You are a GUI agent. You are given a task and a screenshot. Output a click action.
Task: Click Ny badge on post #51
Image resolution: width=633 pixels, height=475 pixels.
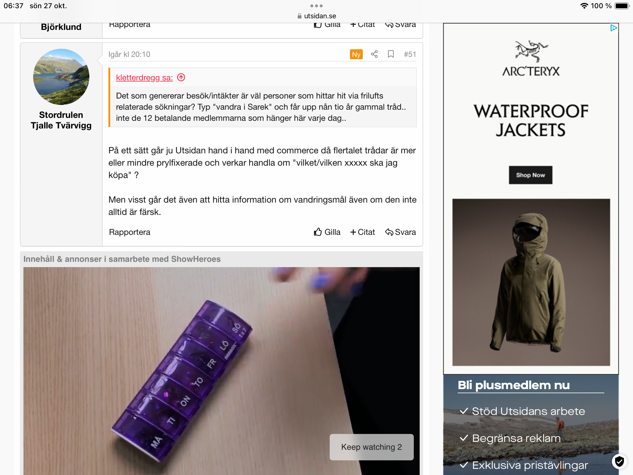[356, 54]
